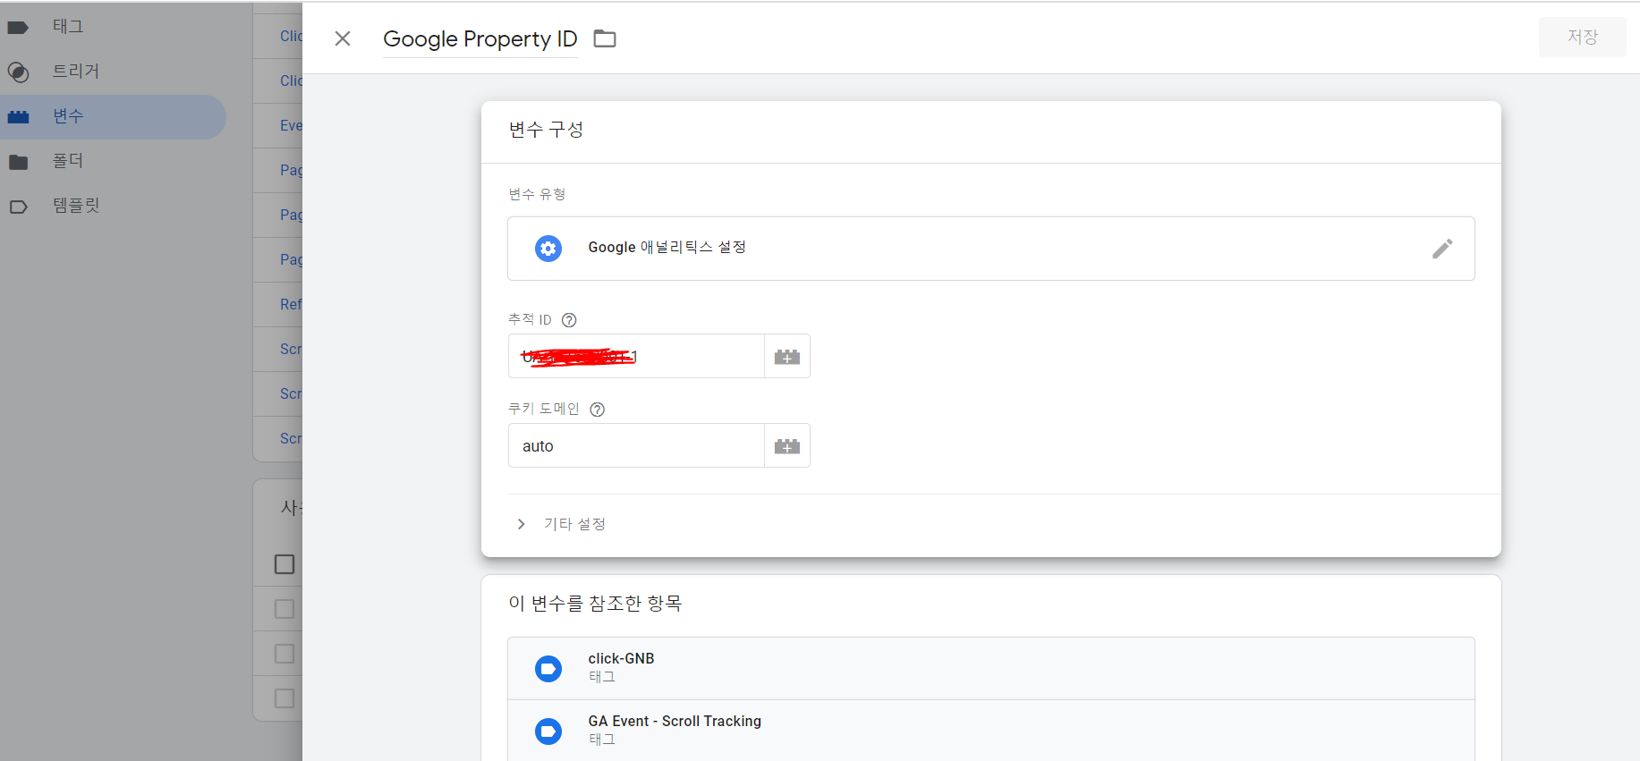The width and height of the screenshot is (1640, 761).
Task: Open GA Event - Scroll Tracking tag
Action: (990, 731)
